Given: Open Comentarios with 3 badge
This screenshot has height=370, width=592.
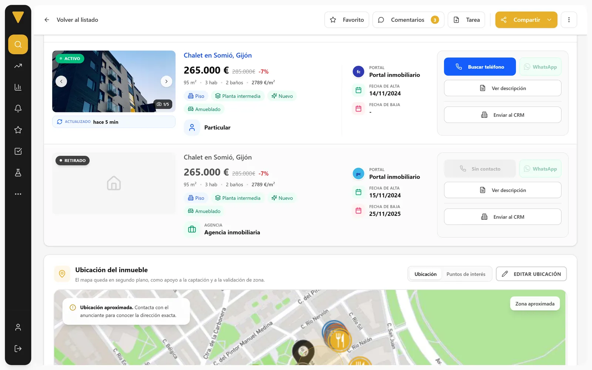Looking at the screenshot, I should coord(408,20).
